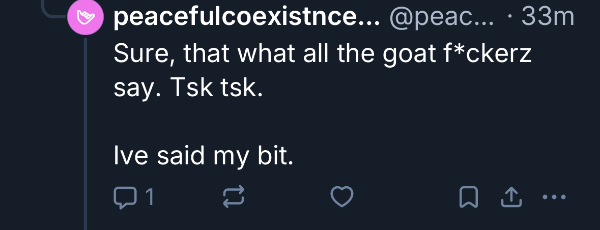Click the post's first line starting with "Sure"
The width and height of the screenshot is (600, 230).
pyautogui.click(x=323, y=53)
